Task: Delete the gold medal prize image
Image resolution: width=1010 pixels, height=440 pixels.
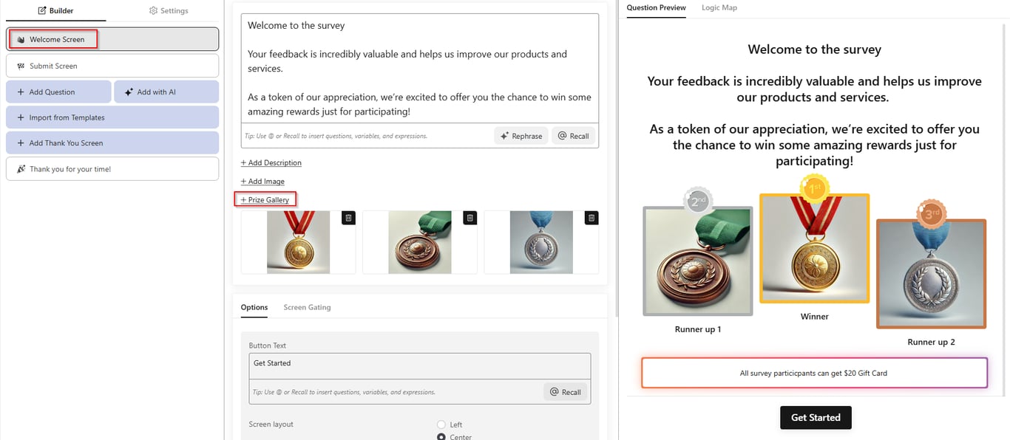Action: (348, 218)
